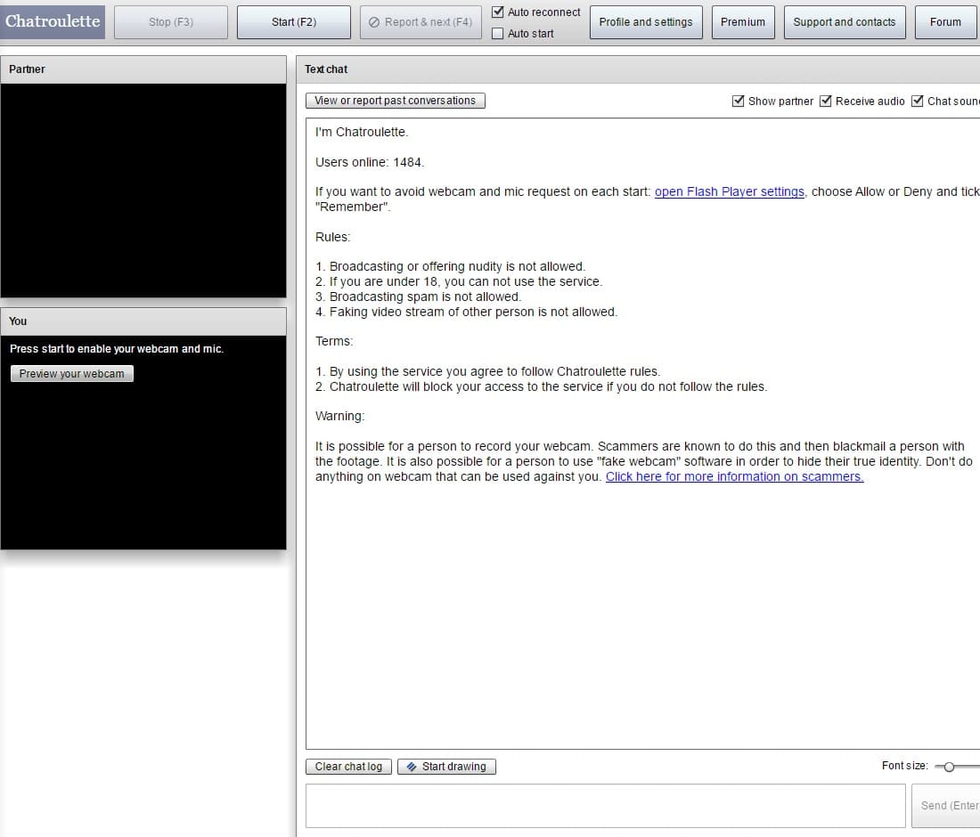
Task: Click the Chatroulette logo
Action: 53,22
